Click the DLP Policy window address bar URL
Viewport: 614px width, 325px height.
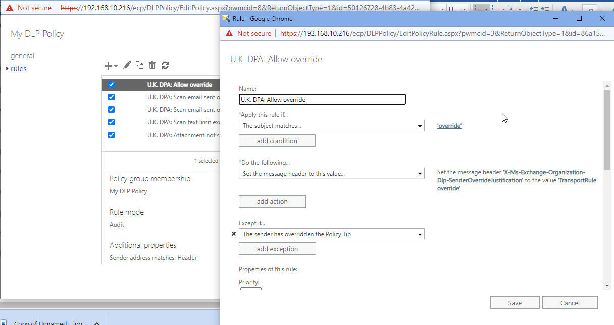click(240, 8)
